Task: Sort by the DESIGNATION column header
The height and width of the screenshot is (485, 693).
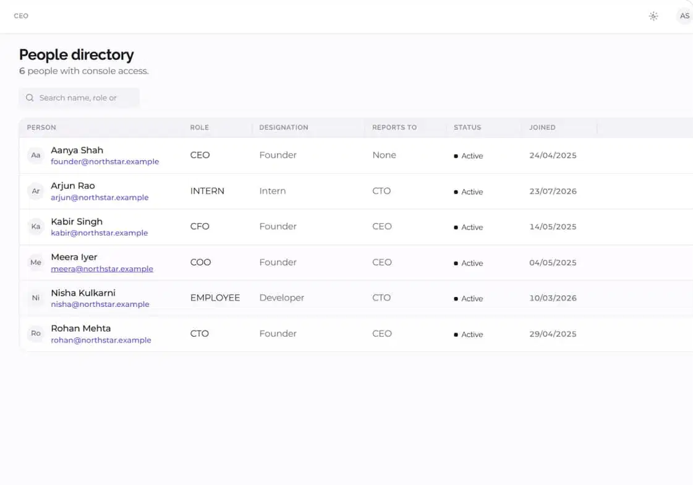Action: point(283,127)
